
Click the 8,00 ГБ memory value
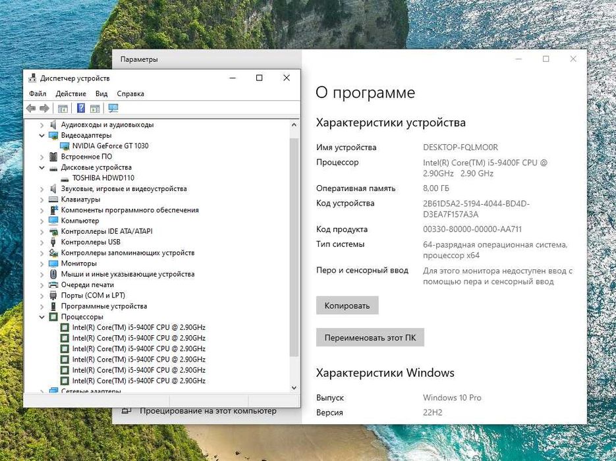436,188
